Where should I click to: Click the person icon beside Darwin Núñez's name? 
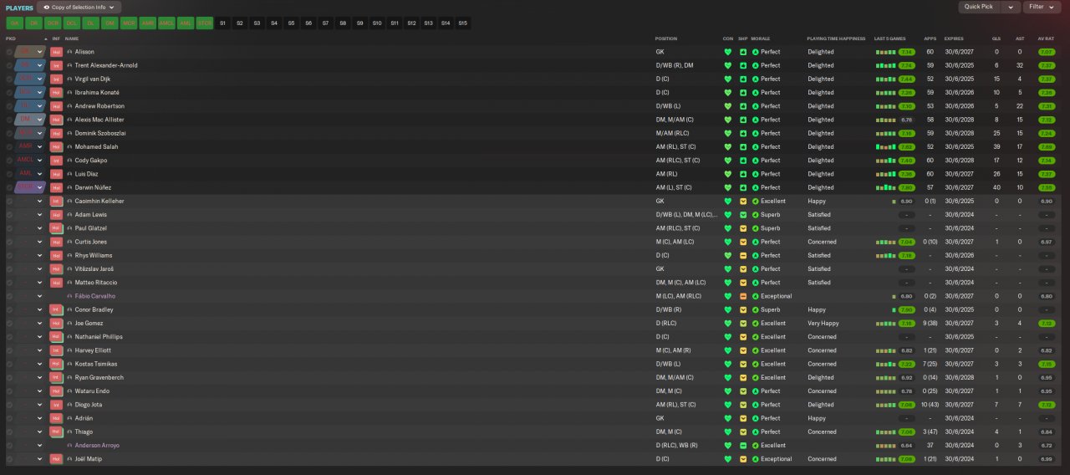click(69, 187)
